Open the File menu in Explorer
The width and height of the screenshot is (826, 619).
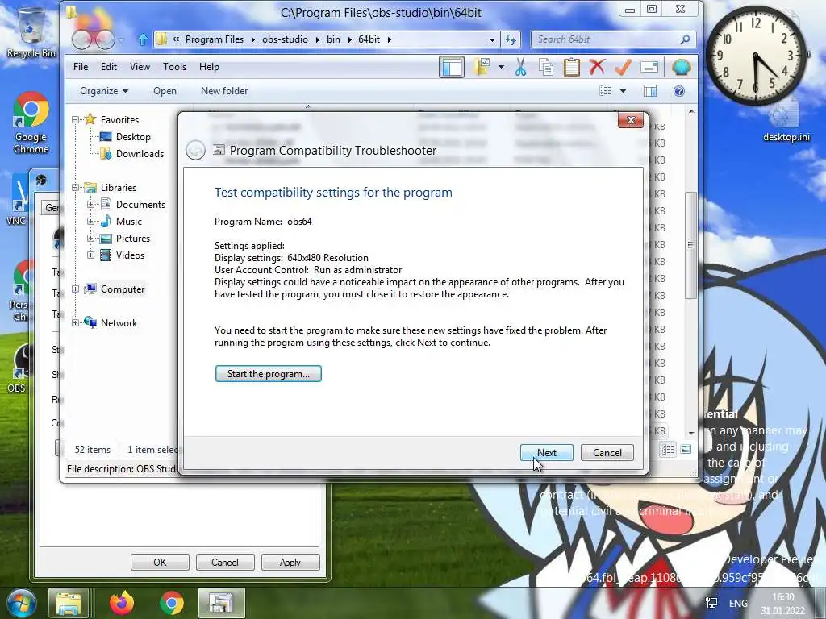point(81,67)
